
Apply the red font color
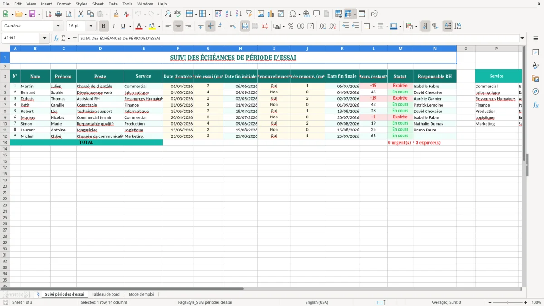(139, 26)
